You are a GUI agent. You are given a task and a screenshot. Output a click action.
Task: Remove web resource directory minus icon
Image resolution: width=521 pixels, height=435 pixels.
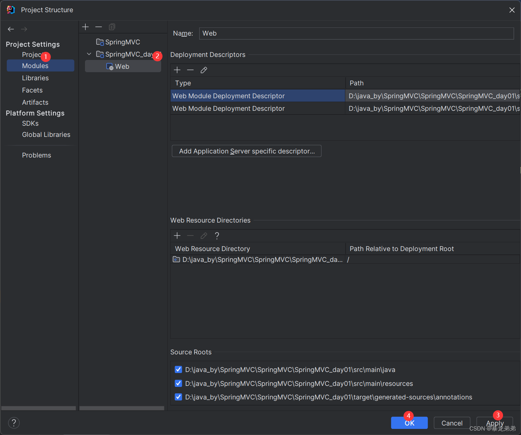190,235
